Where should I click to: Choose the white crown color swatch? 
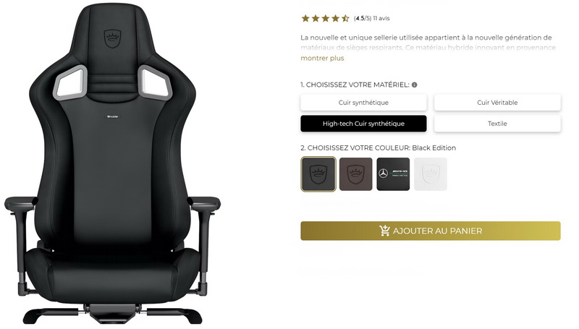(431, 174)
